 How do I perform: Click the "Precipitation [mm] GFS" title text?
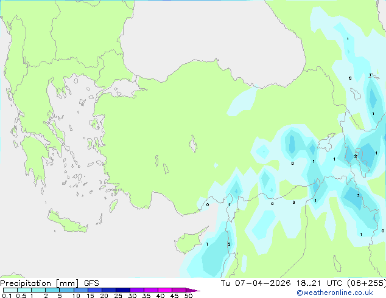point(49,283)
